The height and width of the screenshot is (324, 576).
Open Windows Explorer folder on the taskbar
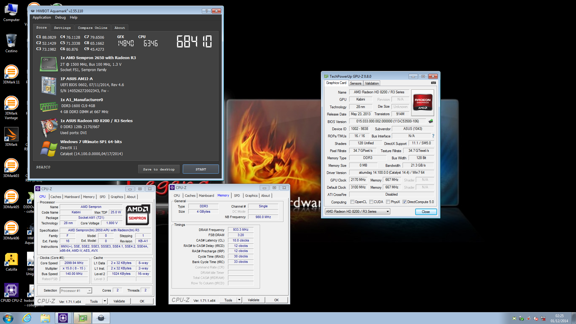45,318
